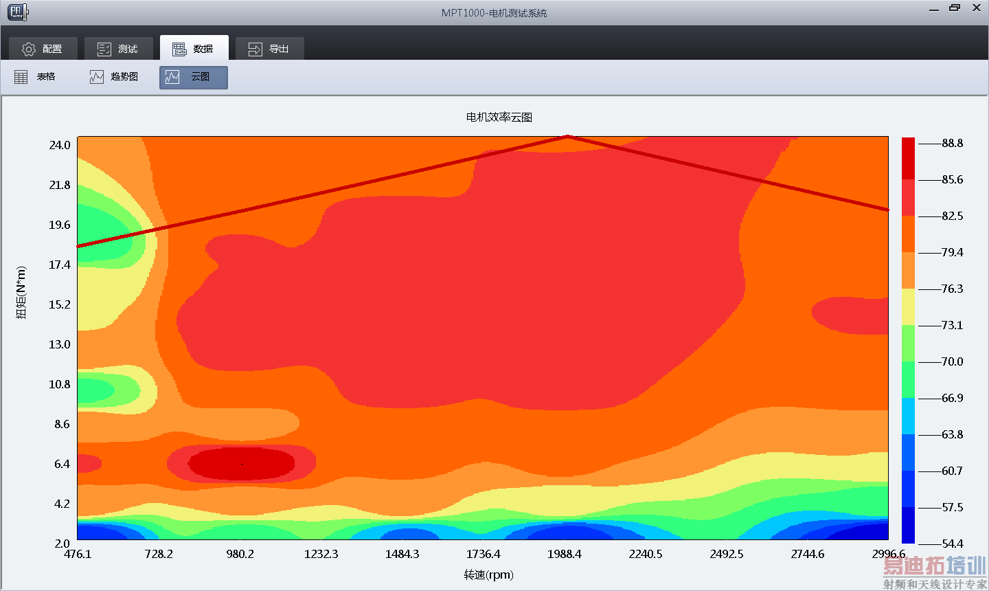Click the 6.4 y-axis tick value
The width and height of the screenshot is (989, 591).
(x=62, y=464)
